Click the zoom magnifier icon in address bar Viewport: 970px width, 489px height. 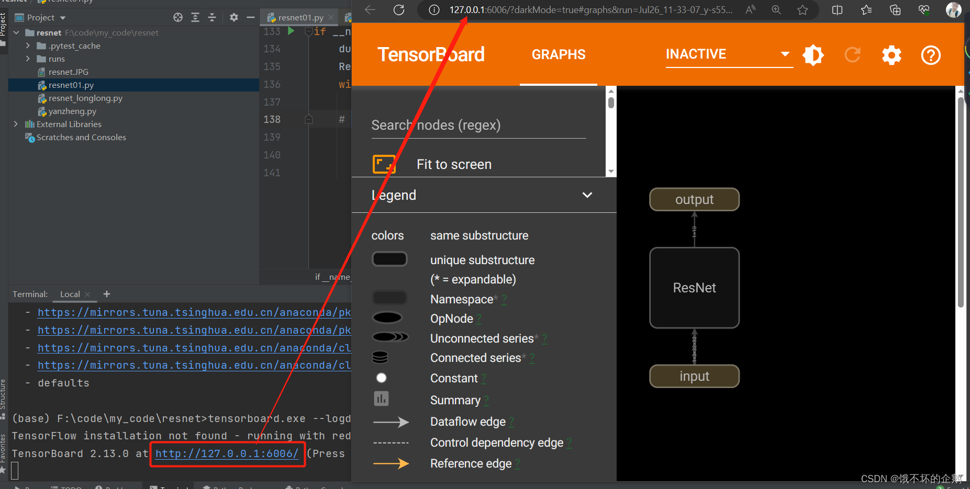tap(776, 10)
